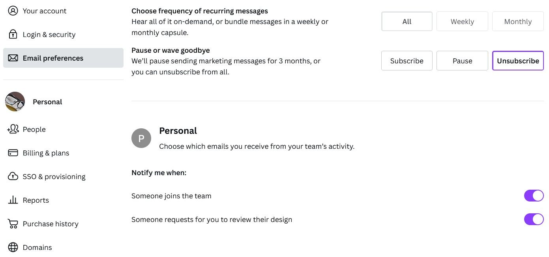Disable design review request notifications toggle
Image resolution: width=549 pixels, height=257 pixels.
coord(534,219)
